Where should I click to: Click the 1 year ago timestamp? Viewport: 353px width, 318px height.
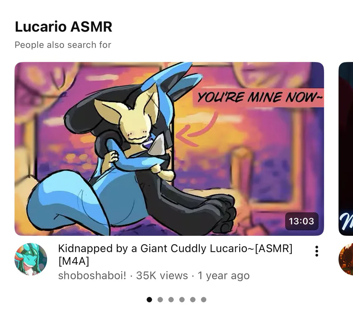tap(224, 276)
